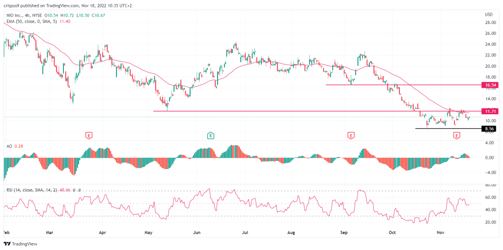The width and height of the screenshot is (503, 250).
Task: Click the red earnings marker near March
Action: 89,135
